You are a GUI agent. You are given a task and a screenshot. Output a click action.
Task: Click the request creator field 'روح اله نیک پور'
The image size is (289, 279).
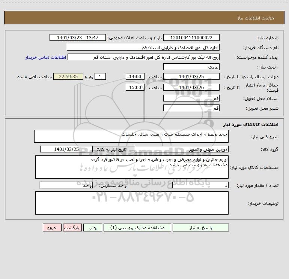143,57
